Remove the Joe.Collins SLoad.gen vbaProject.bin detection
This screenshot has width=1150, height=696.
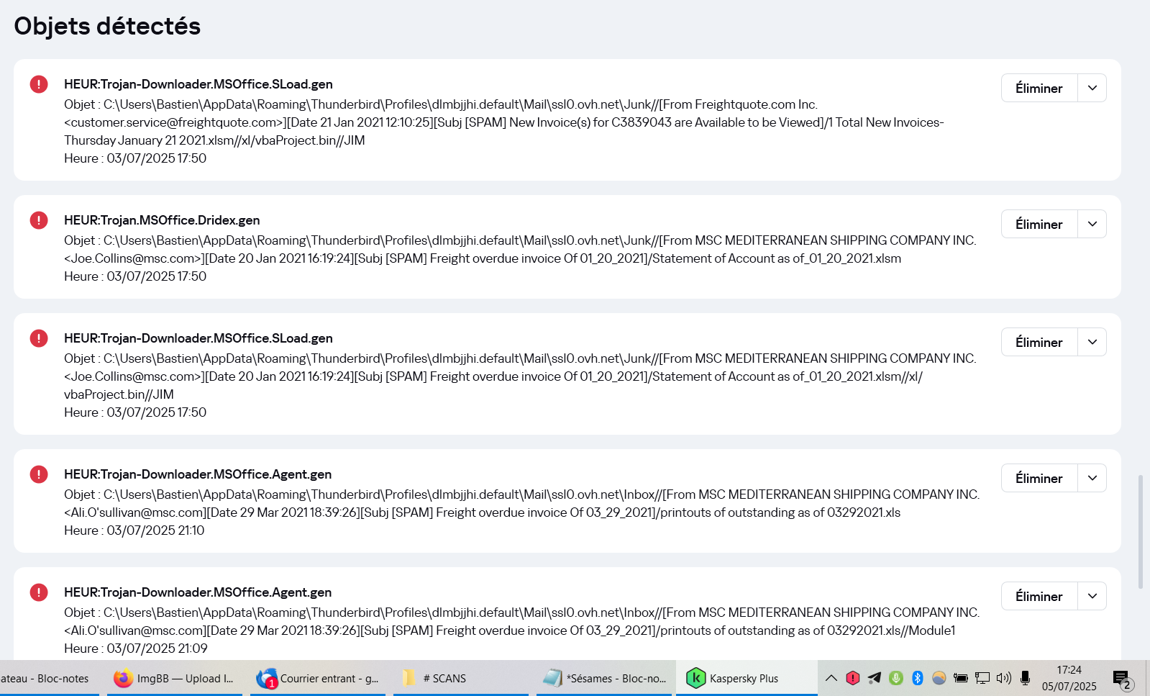[x=1039, y=342]
